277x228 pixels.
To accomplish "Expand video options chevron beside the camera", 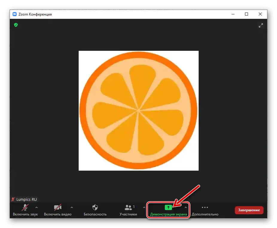I will point(72,207).
